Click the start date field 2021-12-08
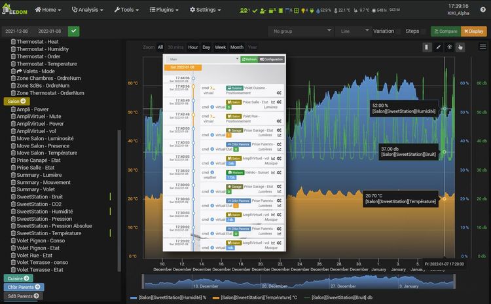 17,31
